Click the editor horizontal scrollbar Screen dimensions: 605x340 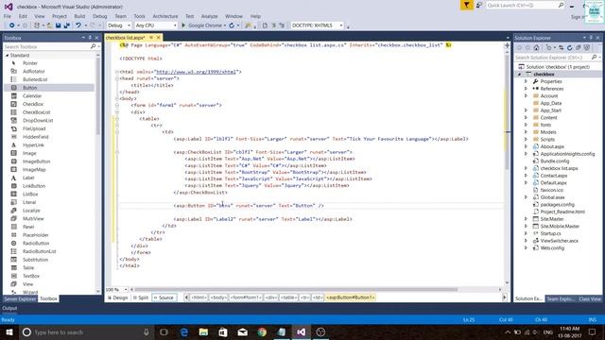[296, 289]
